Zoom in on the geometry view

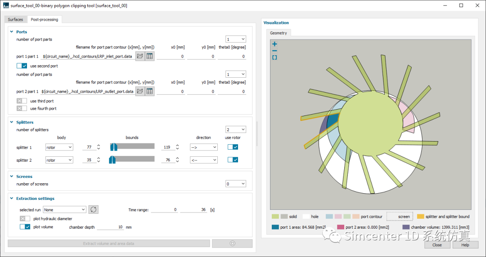click(274, 44)
